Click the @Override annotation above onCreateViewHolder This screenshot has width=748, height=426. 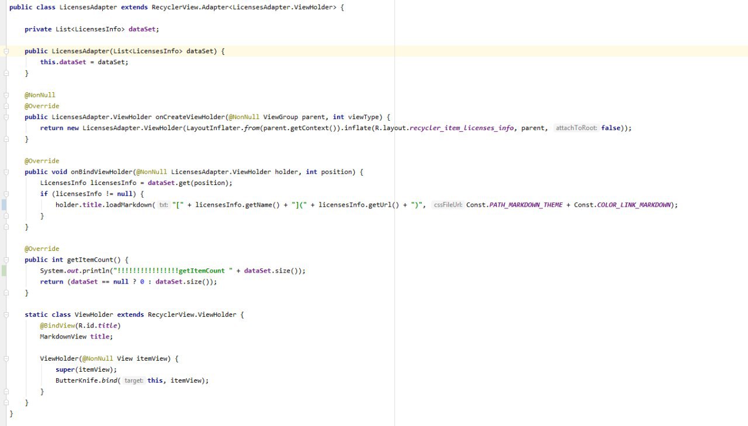[42, 106]
